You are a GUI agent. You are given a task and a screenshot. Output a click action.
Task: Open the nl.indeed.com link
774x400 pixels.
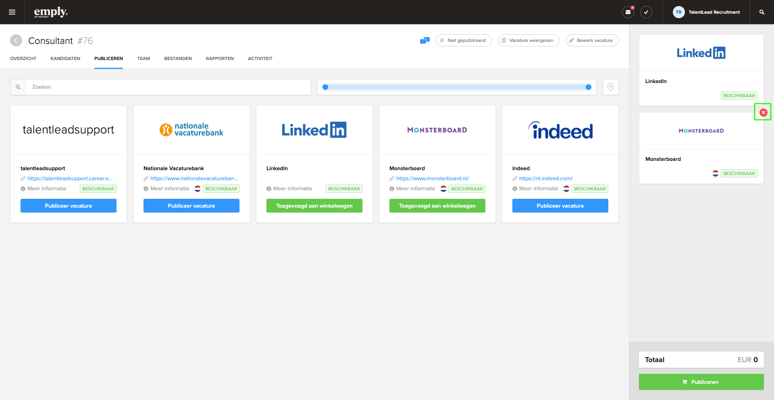tap(546, 178)
